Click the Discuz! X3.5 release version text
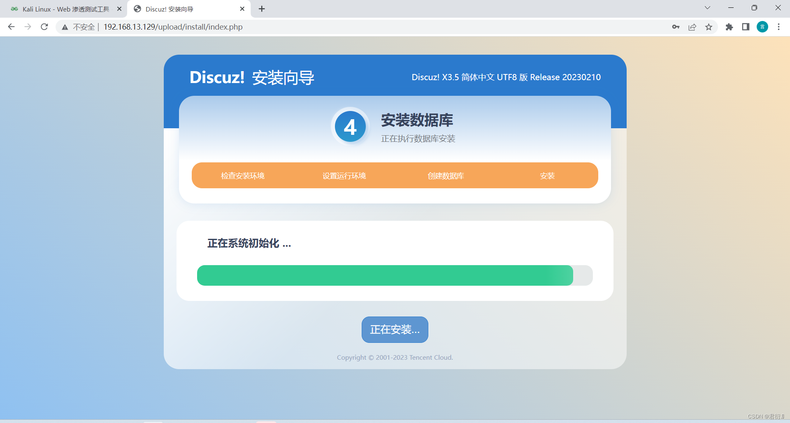 506,77
